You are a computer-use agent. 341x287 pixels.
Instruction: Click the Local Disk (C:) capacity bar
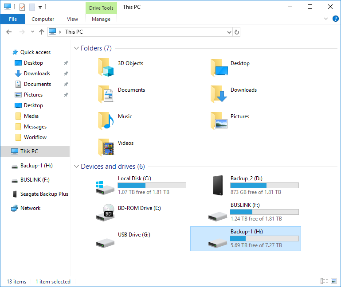(x=152, y=185)
